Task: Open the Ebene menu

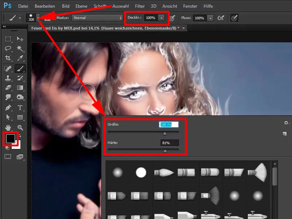Action: pyautogui.click(x=81, y=6)
